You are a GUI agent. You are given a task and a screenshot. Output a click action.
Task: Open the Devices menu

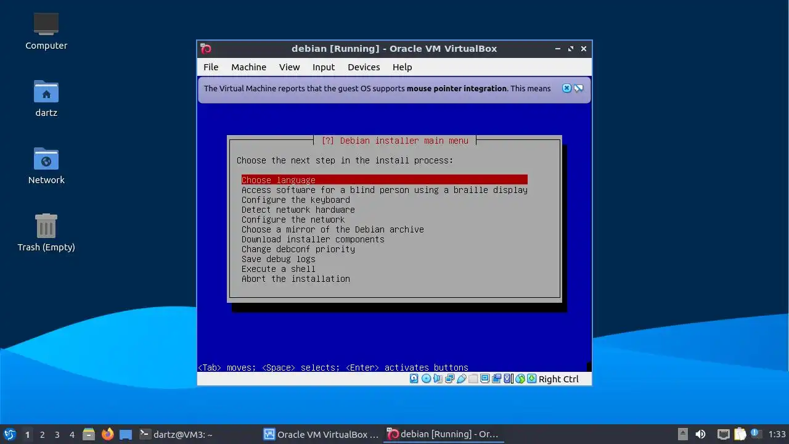364,67
